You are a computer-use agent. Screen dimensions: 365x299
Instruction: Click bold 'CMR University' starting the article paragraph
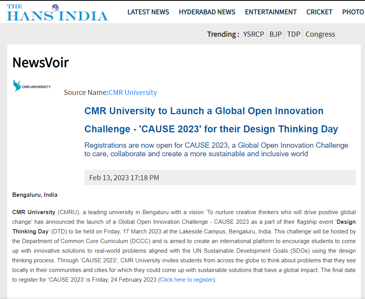pyautogui.click(x=34, y=212)
